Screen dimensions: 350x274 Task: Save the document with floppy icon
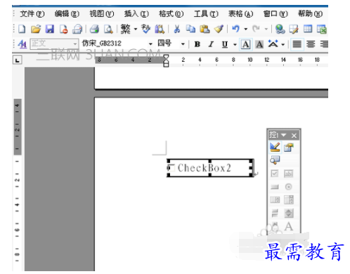[50, 29]
